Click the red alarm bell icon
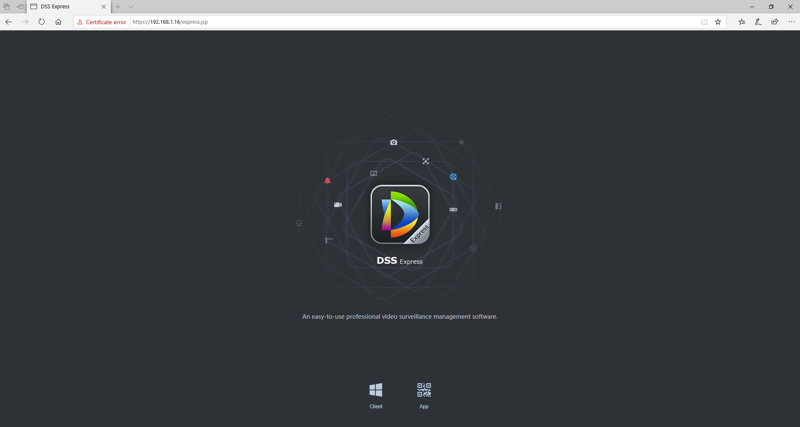 pos(327,181)
